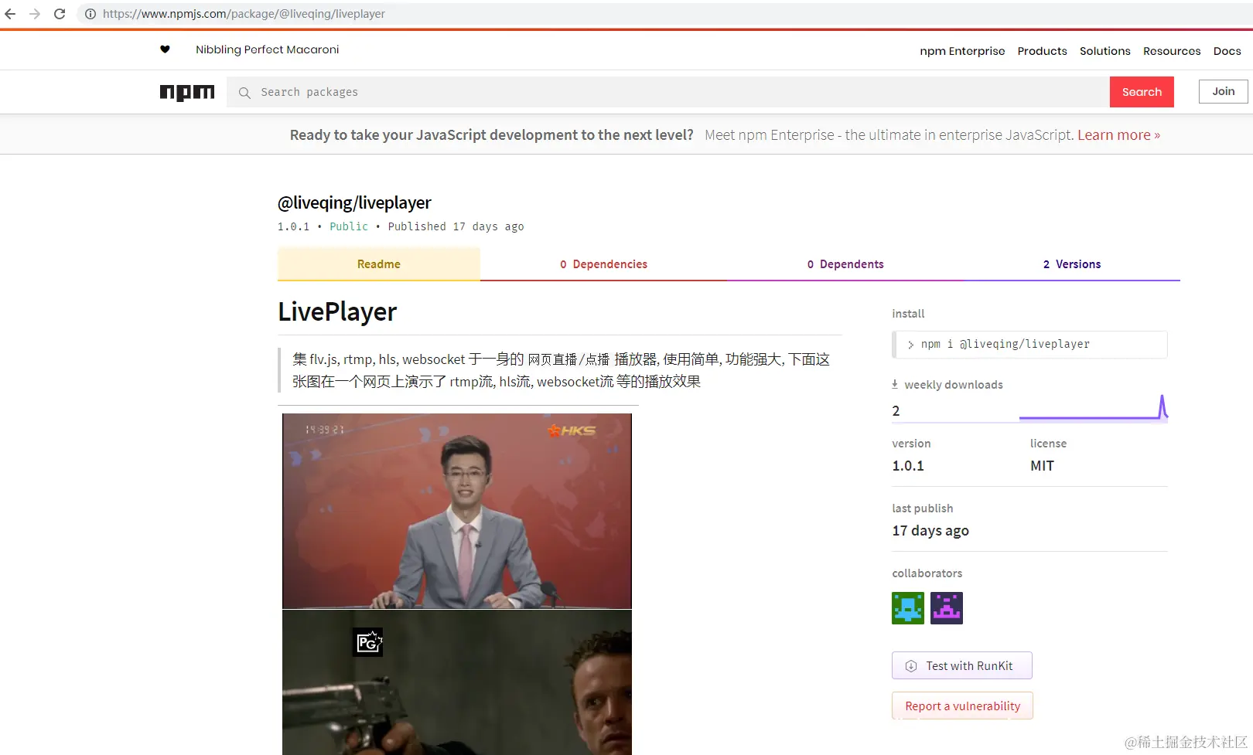Image resolution: width=1253 pixels, height=755 pixels.
Task: Click the npm i @liveqing/liveplayer install command
Action: point(1029,345)
